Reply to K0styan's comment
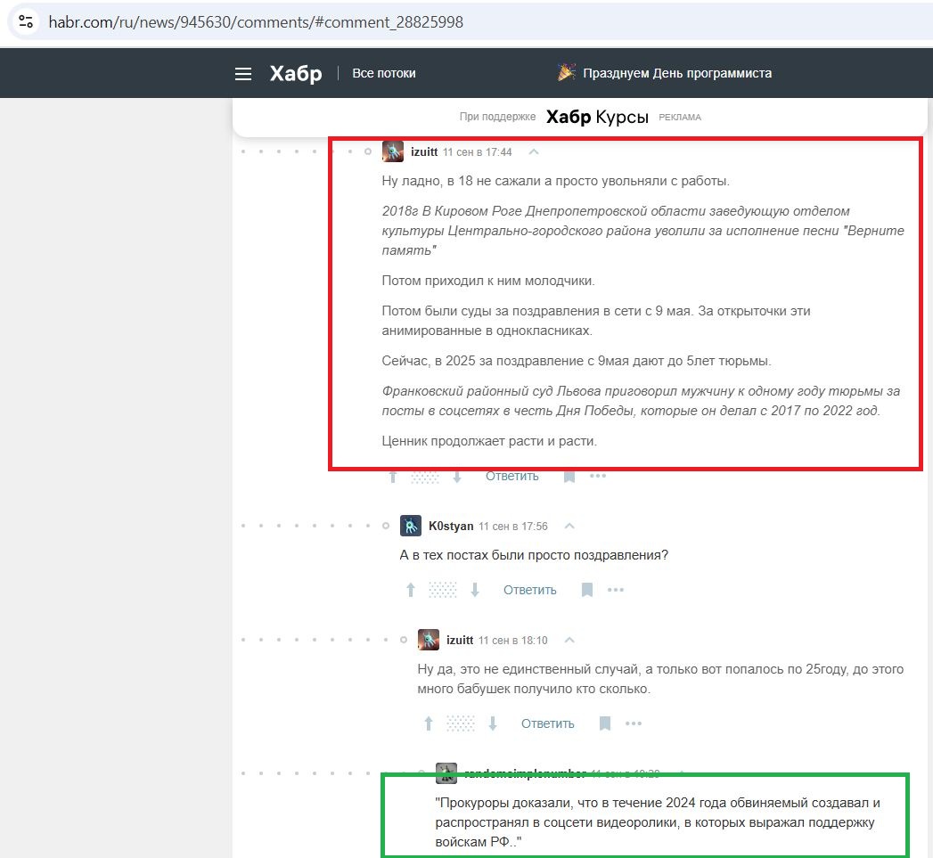 [529, 590]
